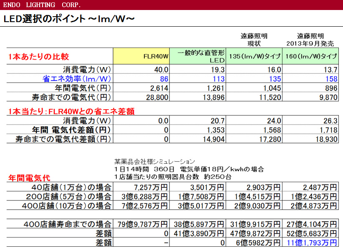Click the value 1,718 cell

[328, 130]
